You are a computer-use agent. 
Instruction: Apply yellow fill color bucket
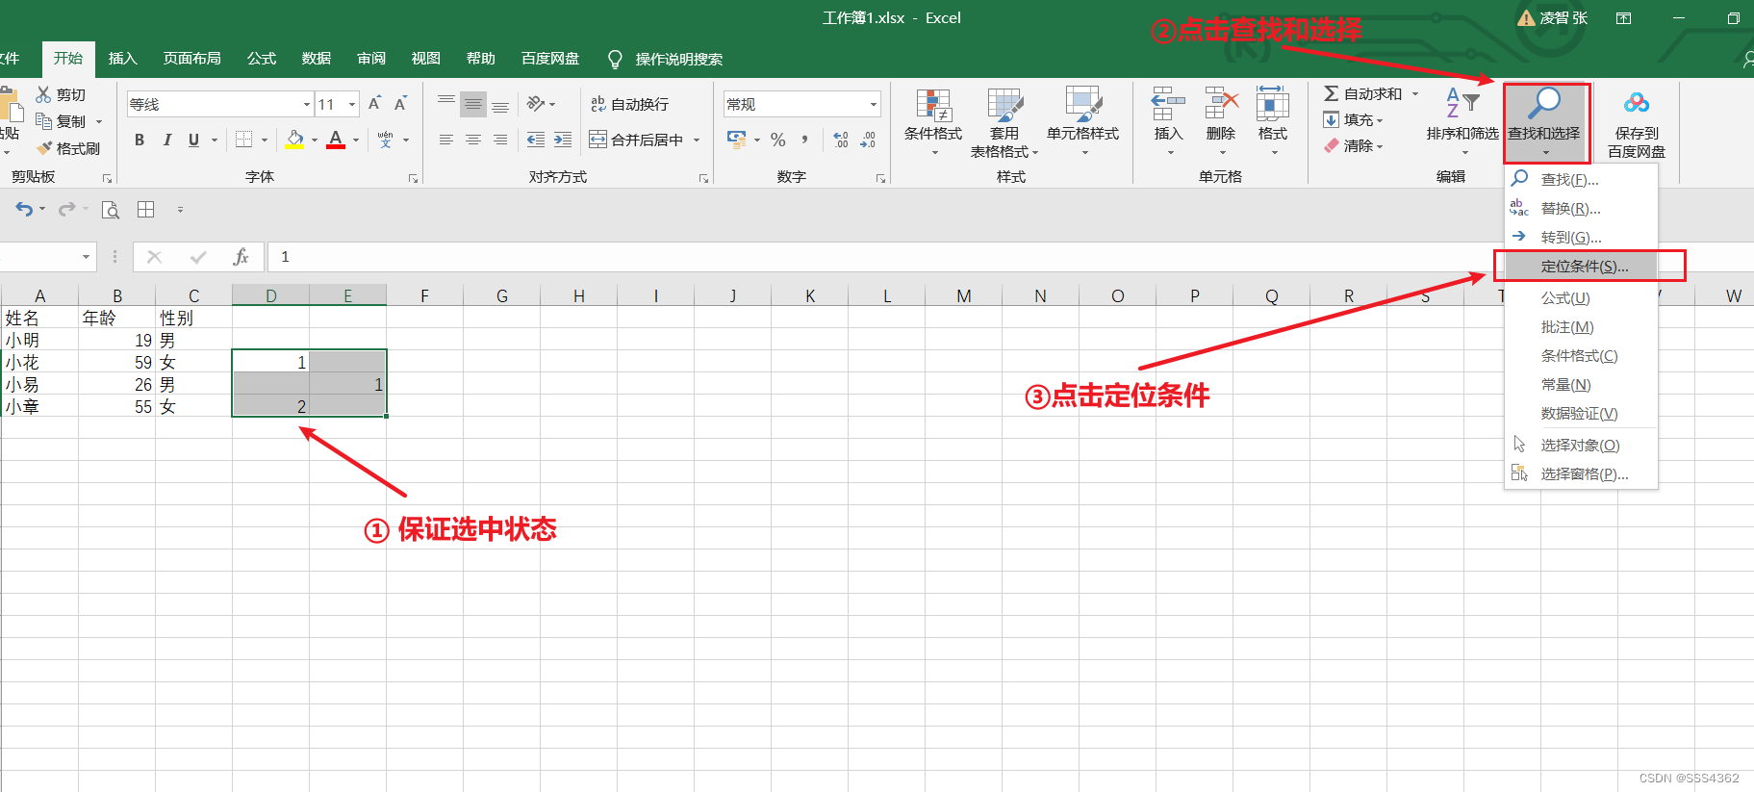(294, 140)
